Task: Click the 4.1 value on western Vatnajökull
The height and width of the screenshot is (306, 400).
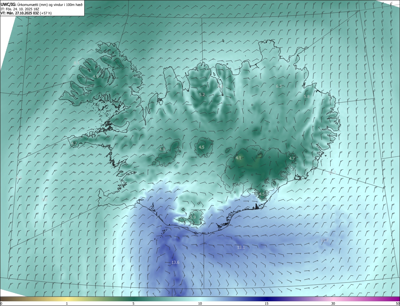Action: 238,158
